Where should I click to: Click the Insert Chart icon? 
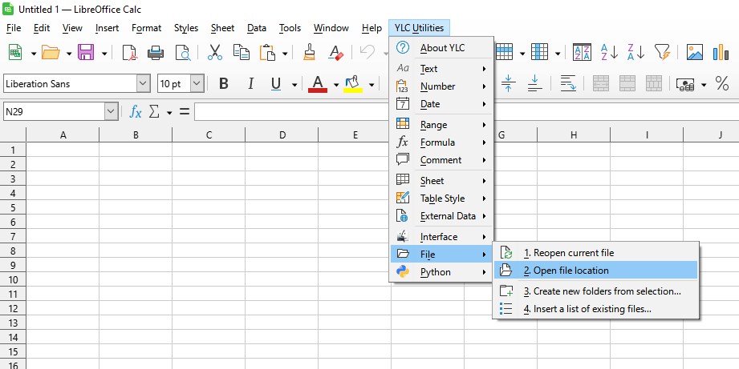(x=721, y=53)
